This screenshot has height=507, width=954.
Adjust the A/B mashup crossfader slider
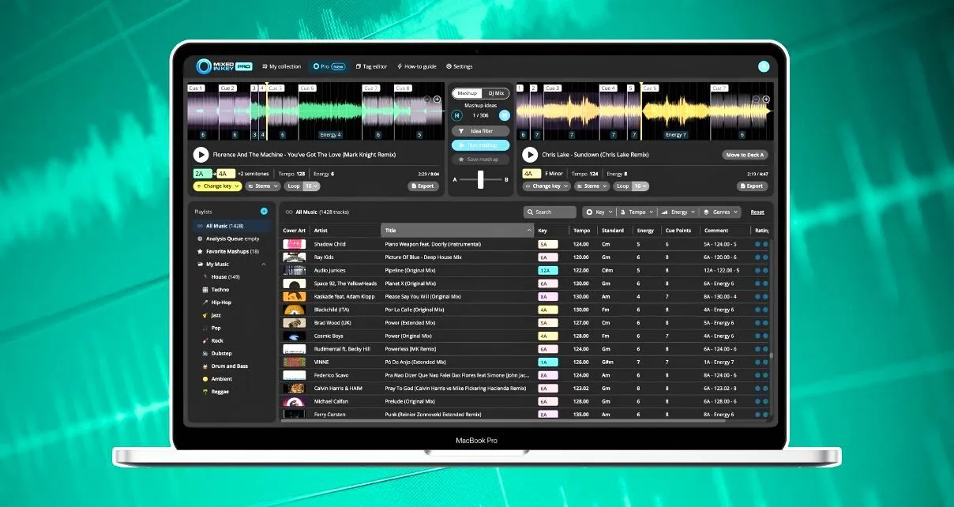point(479,179)
